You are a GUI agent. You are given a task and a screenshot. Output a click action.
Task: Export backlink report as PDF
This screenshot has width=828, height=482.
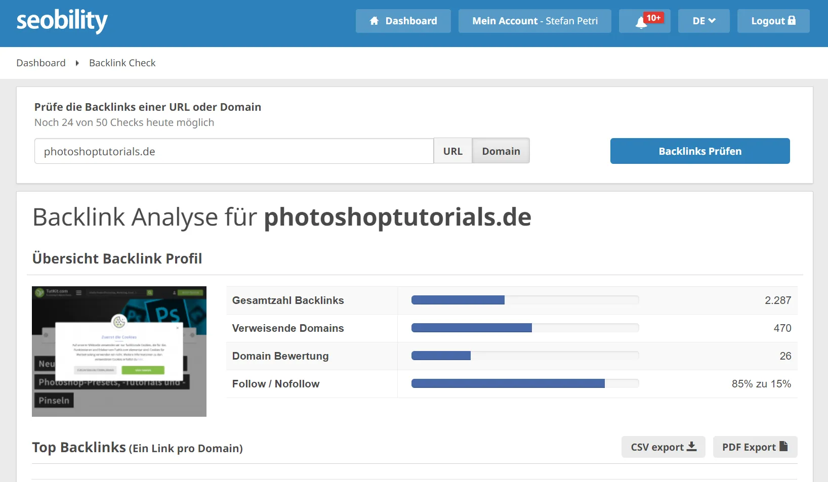click(755, 447)
